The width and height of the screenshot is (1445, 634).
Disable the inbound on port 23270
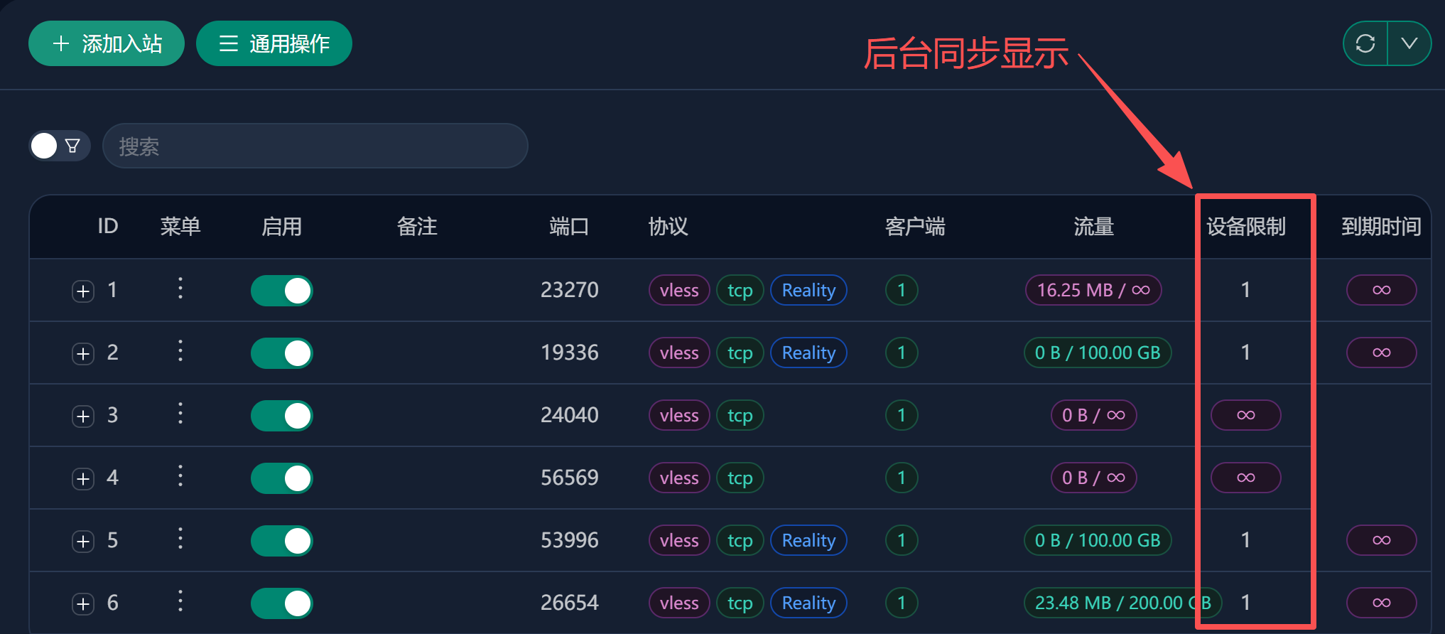click(x=282, y=291)
